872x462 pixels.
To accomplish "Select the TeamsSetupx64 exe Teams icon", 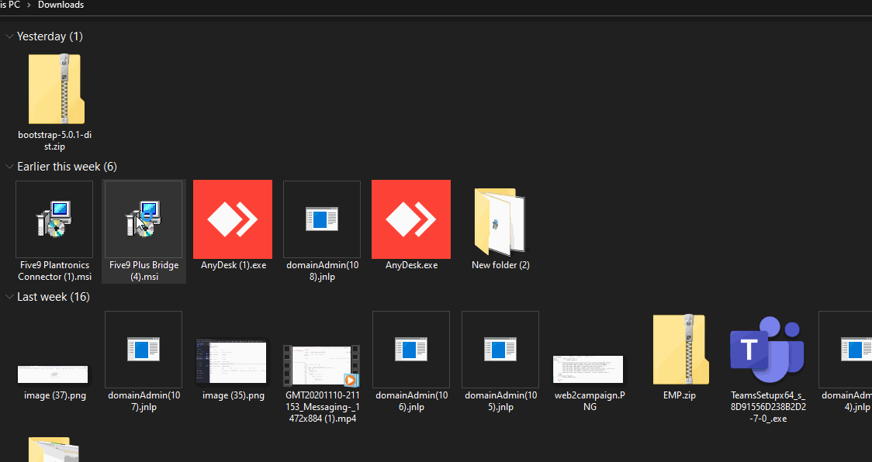I will pyautogui.click(x=767, y=350).
